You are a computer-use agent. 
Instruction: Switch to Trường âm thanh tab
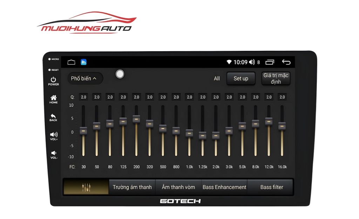[x=132, y=187]
